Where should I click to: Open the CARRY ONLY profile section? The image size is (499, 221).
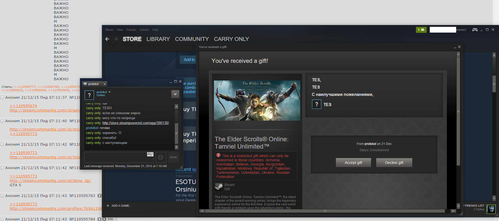pyautogui.click(x=231, y=39)
